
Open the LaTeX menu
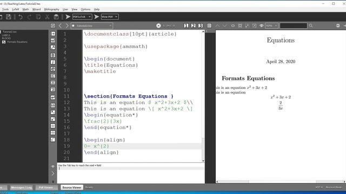[16, 9]
